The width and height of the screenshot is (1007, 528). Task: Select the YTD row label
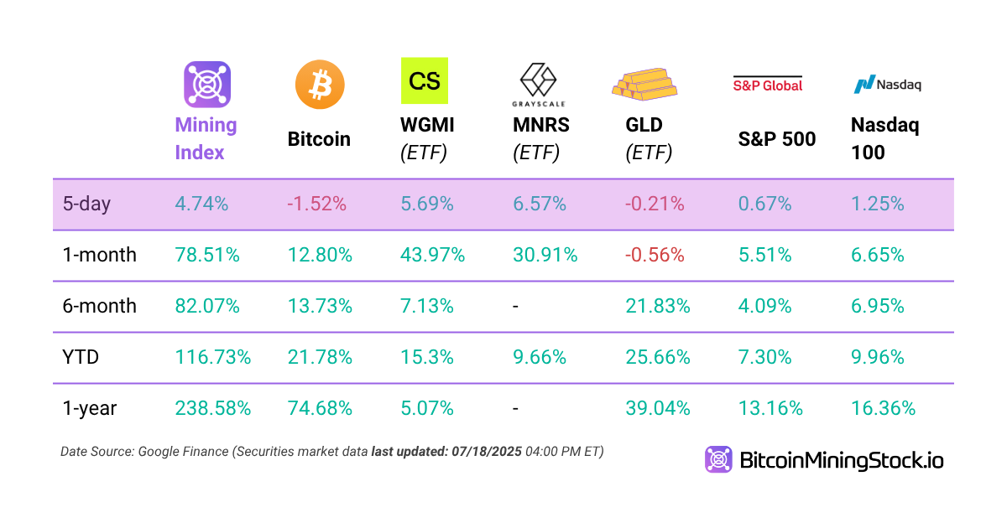pyautogui.click(x=81, y=357)
